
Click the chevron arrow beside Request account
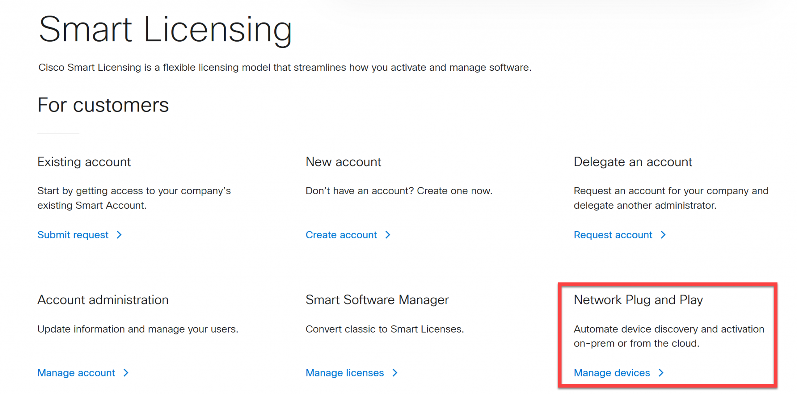[664, 235]
